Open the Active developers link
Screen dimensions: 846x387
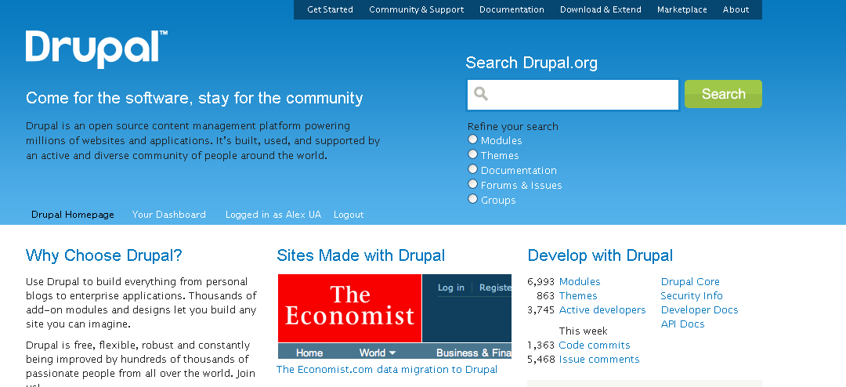[x=602, y=309]
